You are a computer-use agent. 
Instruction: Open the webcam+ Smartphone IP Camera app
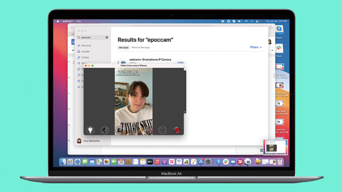[180, 63]
